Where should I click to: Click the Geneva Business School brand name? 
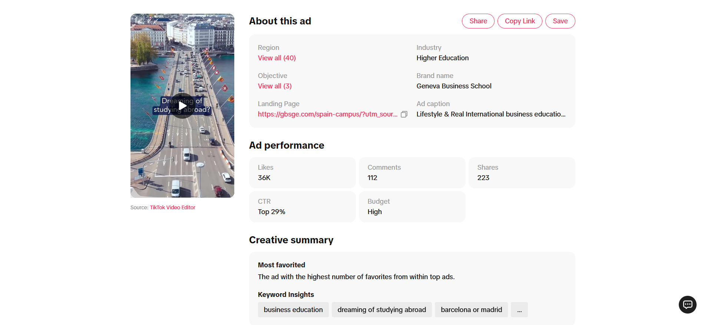454,86
